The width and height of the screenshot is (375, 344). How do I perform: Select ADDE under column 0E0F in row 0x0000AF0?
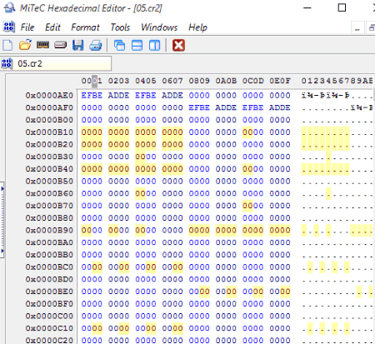tap(280, 107)
